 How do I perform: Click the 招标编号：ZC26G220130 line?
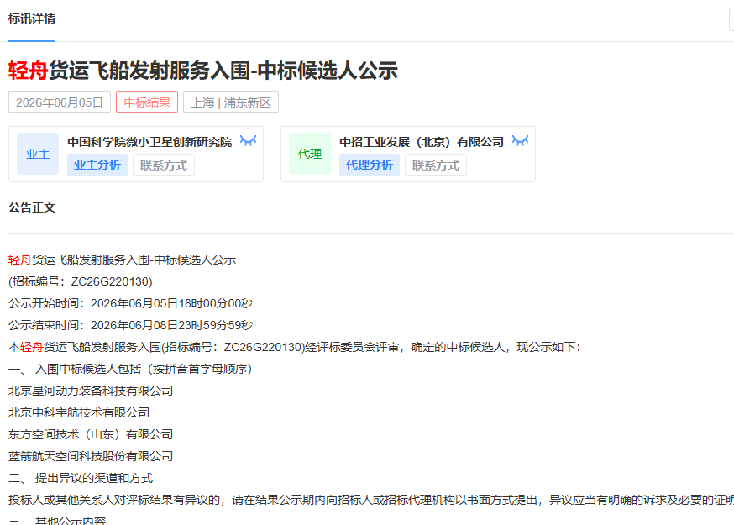click(x=81, y=281)
